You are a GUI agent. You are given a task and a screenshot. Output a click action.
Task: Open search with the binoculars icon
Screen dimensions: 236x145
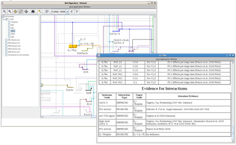[33, 11]
